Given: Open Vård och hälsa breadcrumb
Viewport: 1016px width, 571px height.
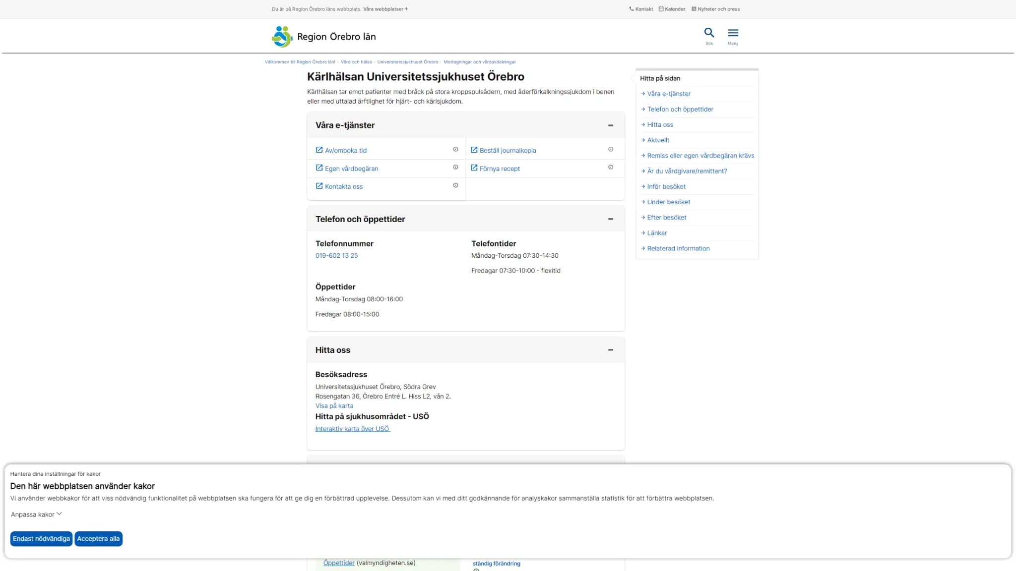Looking at the screenshot, I should (356, 62).
